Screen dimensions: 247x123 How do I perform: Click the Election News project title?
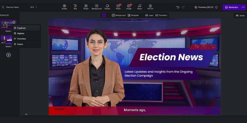pos(13,7)
